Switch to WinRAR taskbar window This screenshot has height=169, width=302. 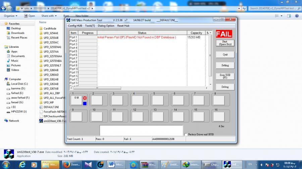149,164
